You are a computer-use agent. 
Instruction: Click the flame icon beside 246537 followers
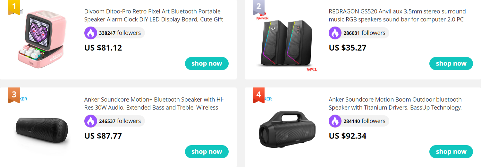click(x=90, y=121)
